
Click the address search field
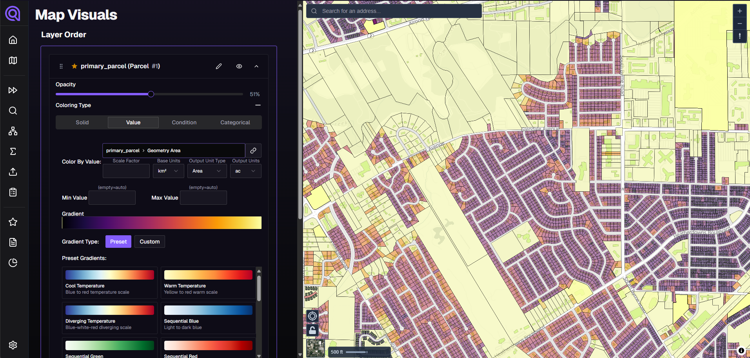click(396, 11)
